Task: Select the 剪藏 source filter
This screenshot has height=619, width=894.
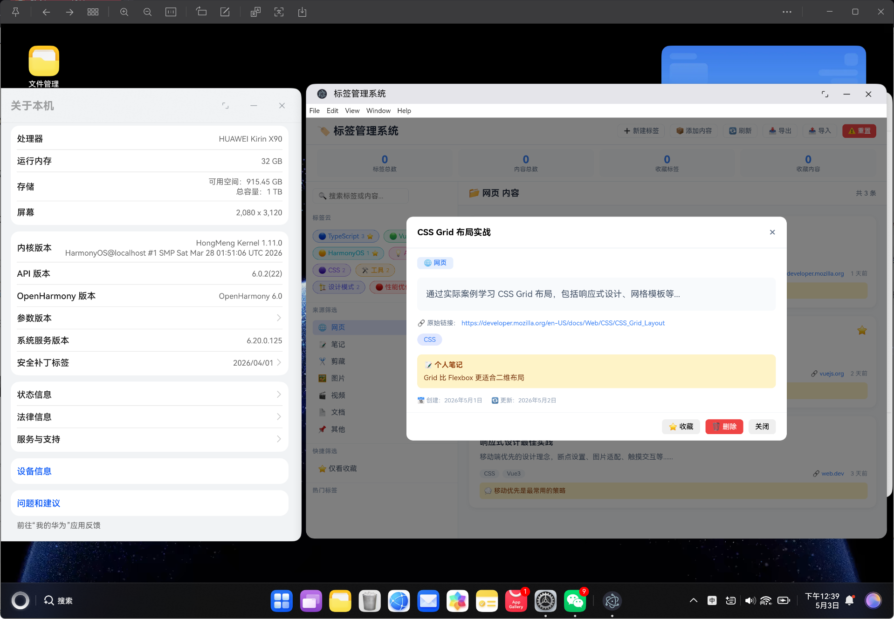Action: click(337, 361)
